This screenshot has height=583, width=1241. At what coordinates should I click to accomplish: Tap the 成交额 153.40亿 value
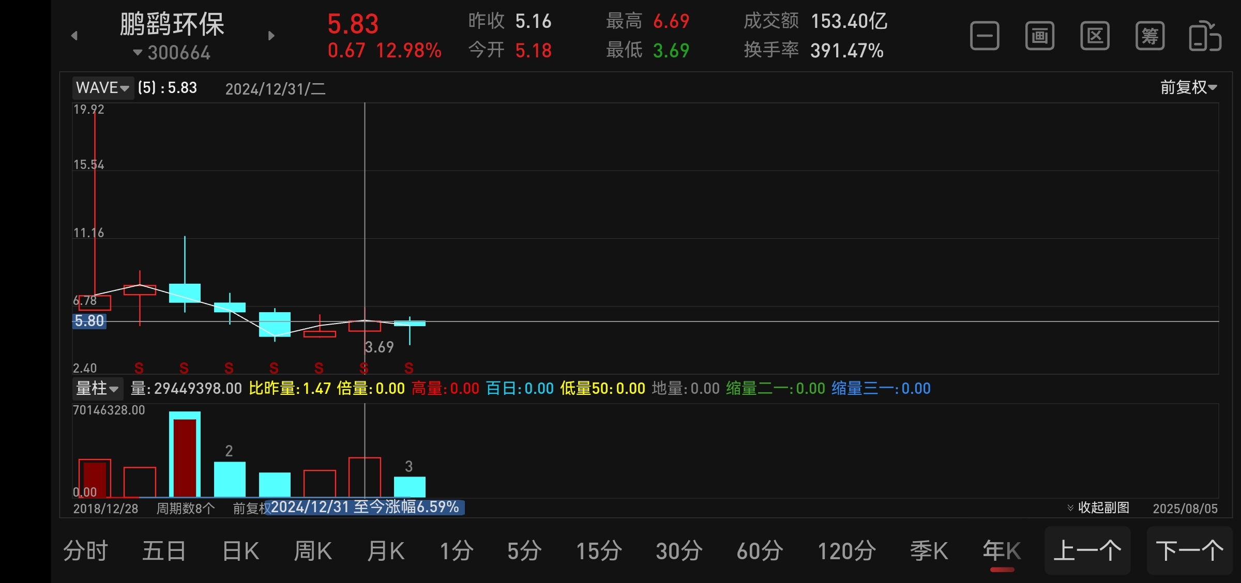click(x=849, y=21)
